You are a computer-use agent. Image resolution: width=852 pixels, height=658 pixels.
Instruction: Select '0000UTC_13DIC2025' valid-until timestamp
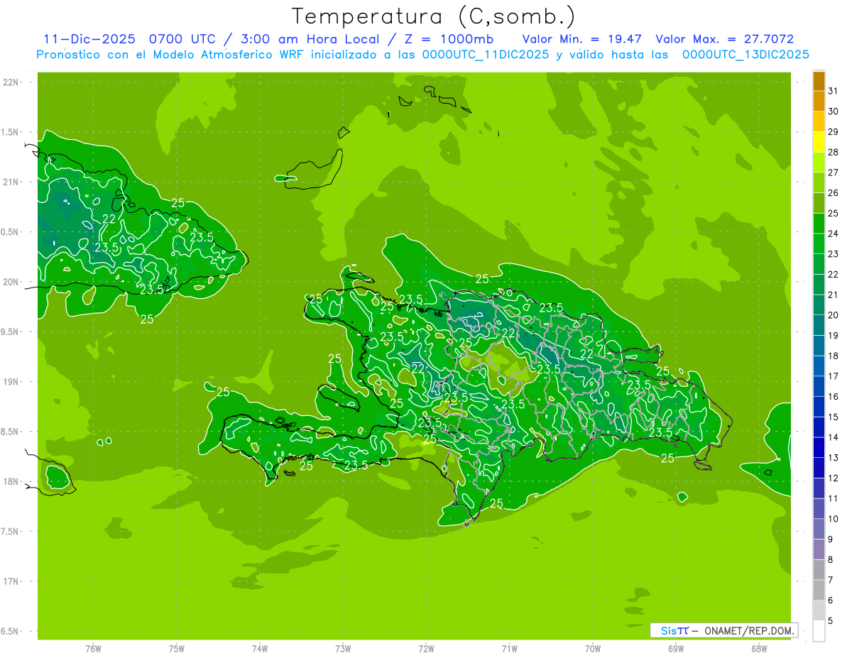(745, 55)
